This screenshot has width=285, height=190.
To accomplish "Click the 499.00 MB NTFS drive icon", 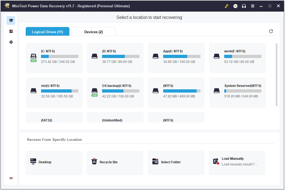I will coord(156,91).
